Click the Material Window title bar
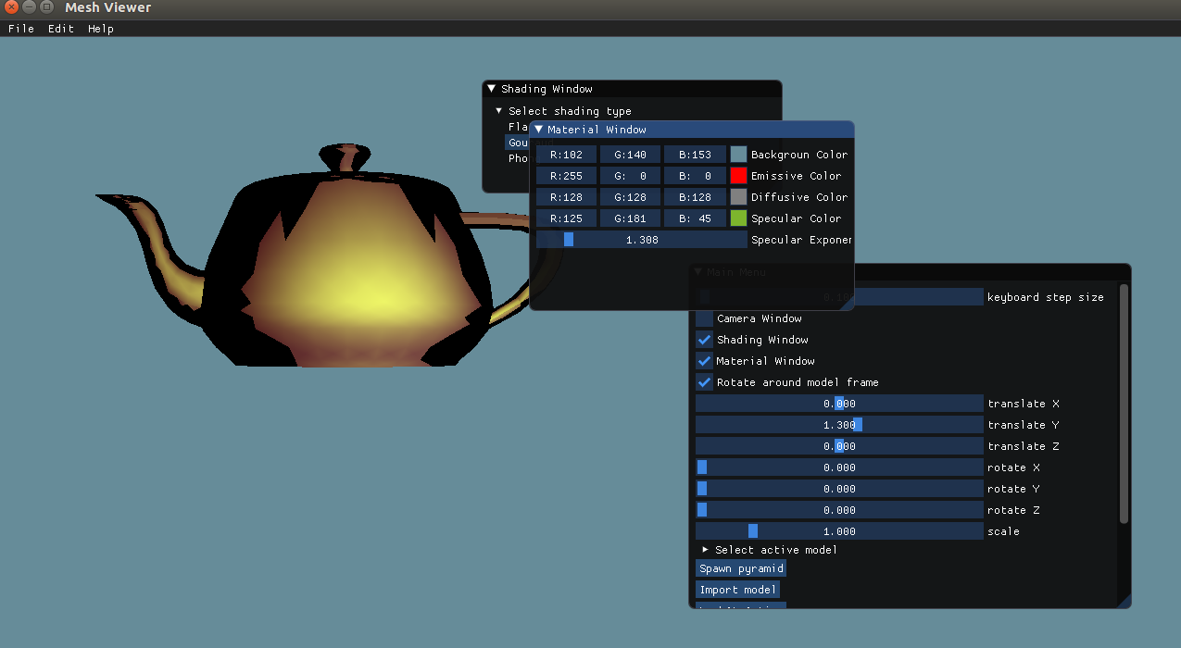 pyautogui.click(x=692, y=130)
